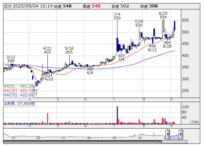Click the tall red volume bar in April
This screenshot has height=147, width=204.
tap(47, 119)
